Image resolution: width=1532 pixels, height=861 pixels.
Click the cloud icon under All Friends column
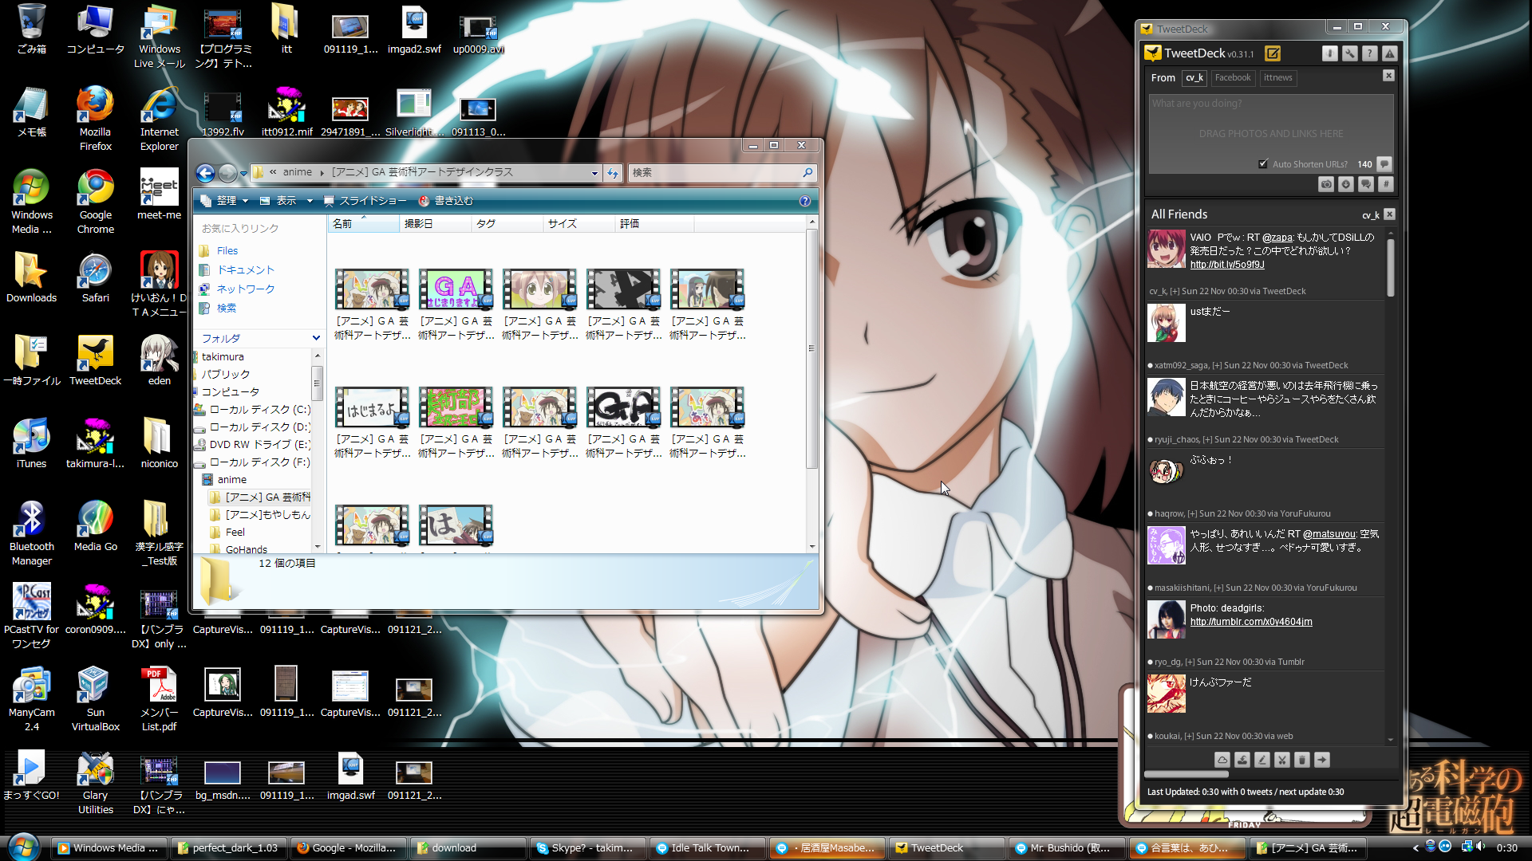[x=1222, y=760]
